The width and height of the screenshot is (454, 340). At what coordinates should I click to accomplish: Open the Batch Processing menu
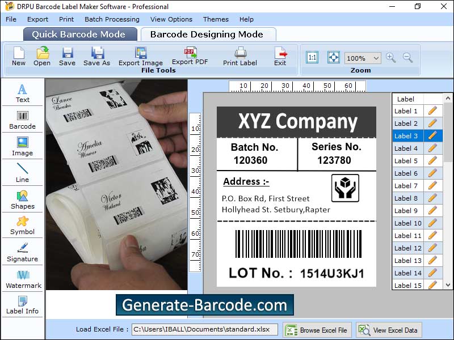coord(112,19)
